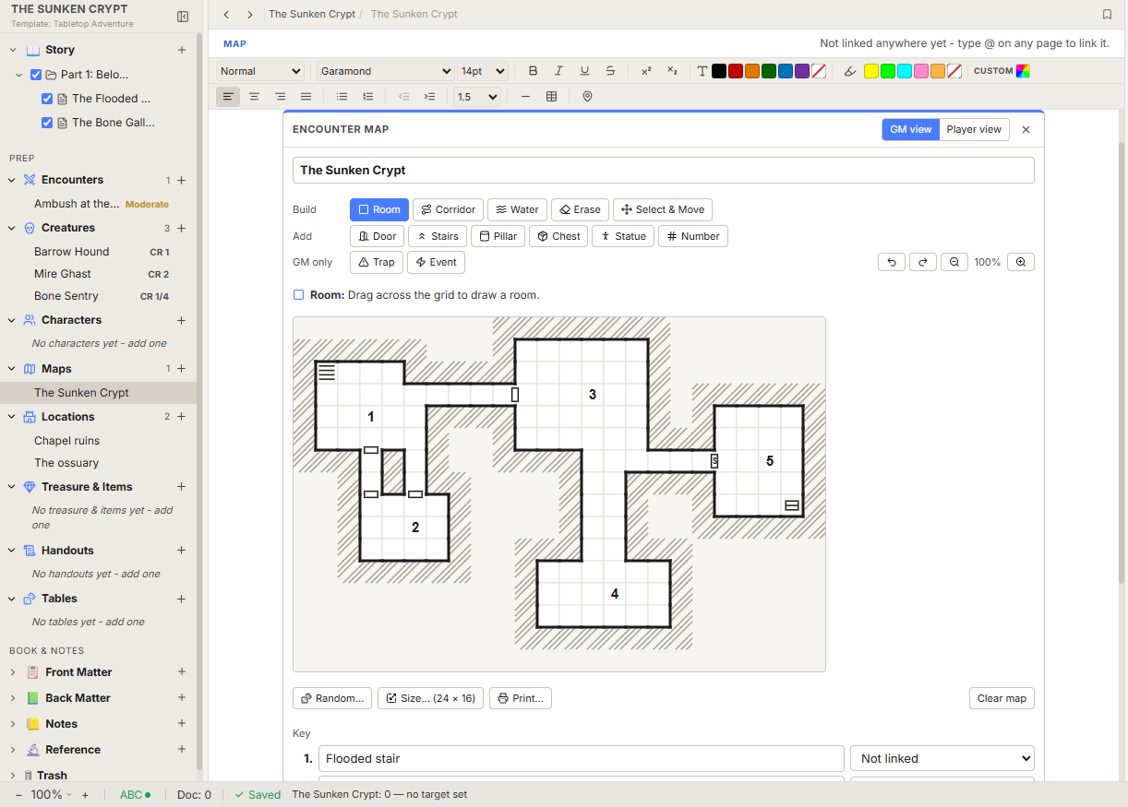
Task: Select the Water build tool
Action: [517, 209]
